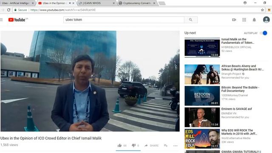
Task: Click the video player to pause
Action: click(90, 81)
